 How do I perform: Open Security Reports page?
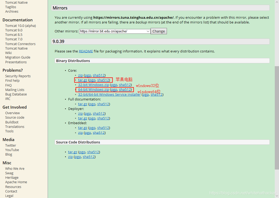coord(18,76)
